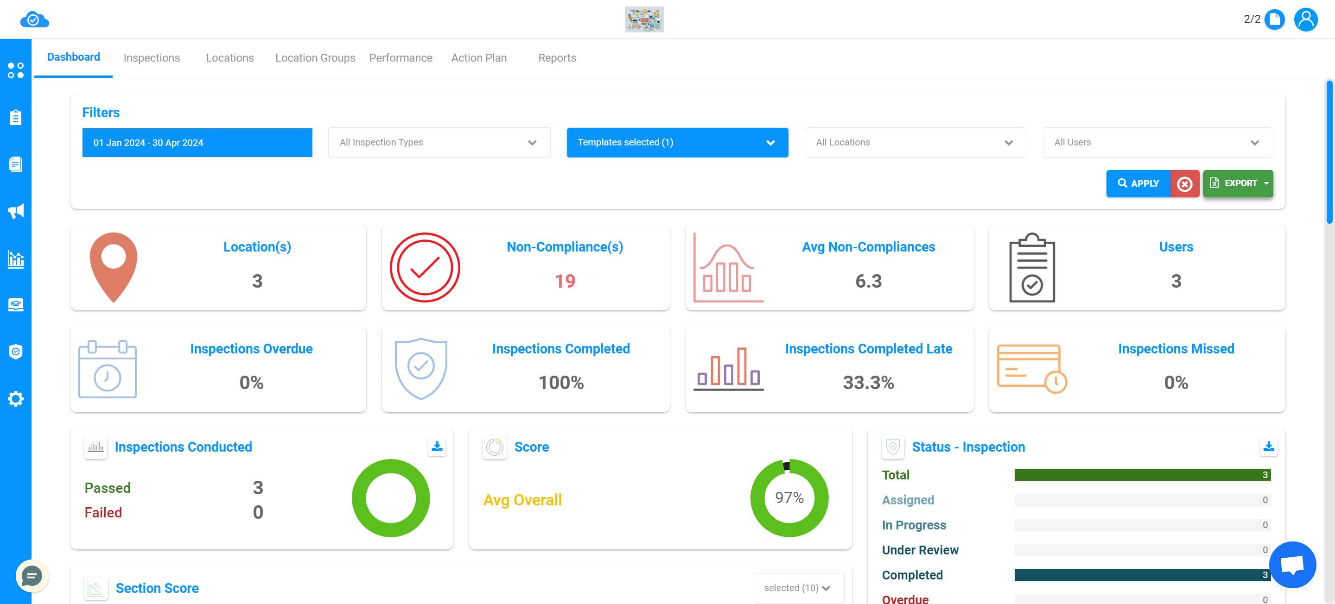Download the Inspections Conducted chart
Viewport: 1335px width, 604px height.
click(437, 447)
